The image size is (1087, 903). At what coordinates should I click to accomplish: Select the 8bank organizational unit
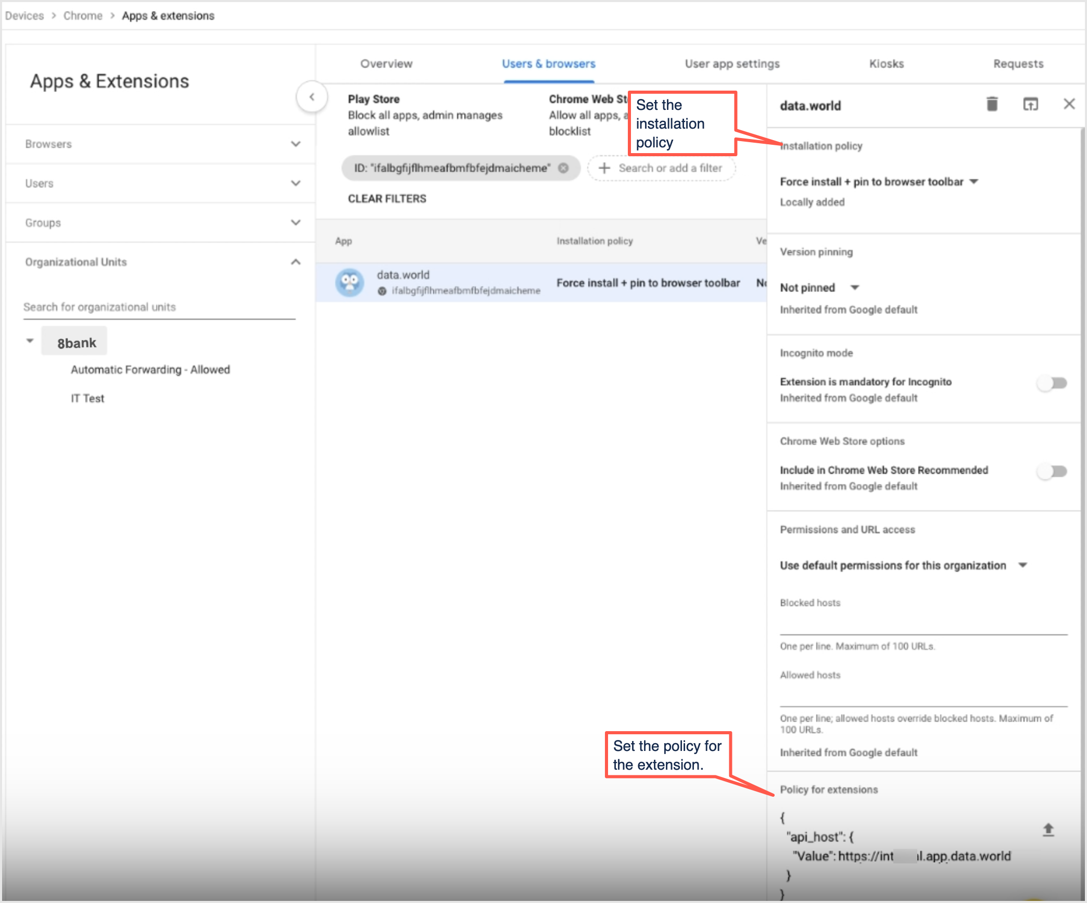(74, 341)
